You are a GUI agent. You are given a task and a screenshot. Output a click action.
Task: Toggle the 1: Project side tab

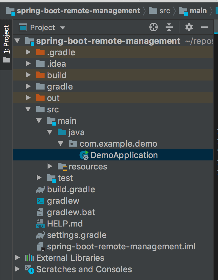(x=6, y=45)
